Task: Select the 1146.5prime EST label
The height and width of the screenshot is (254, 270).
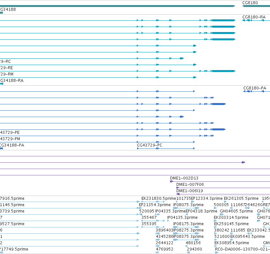Action: pyautogui.click(x=12, y=205)
